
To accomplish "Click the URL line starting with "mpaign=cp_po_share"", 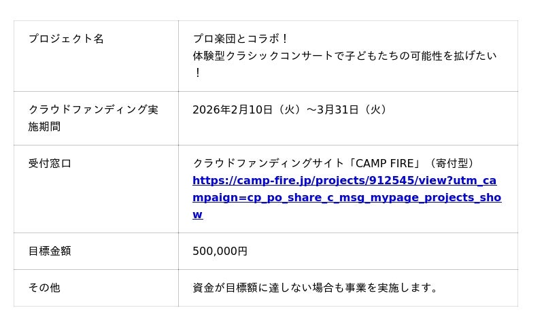I will (x=347, y=197).
